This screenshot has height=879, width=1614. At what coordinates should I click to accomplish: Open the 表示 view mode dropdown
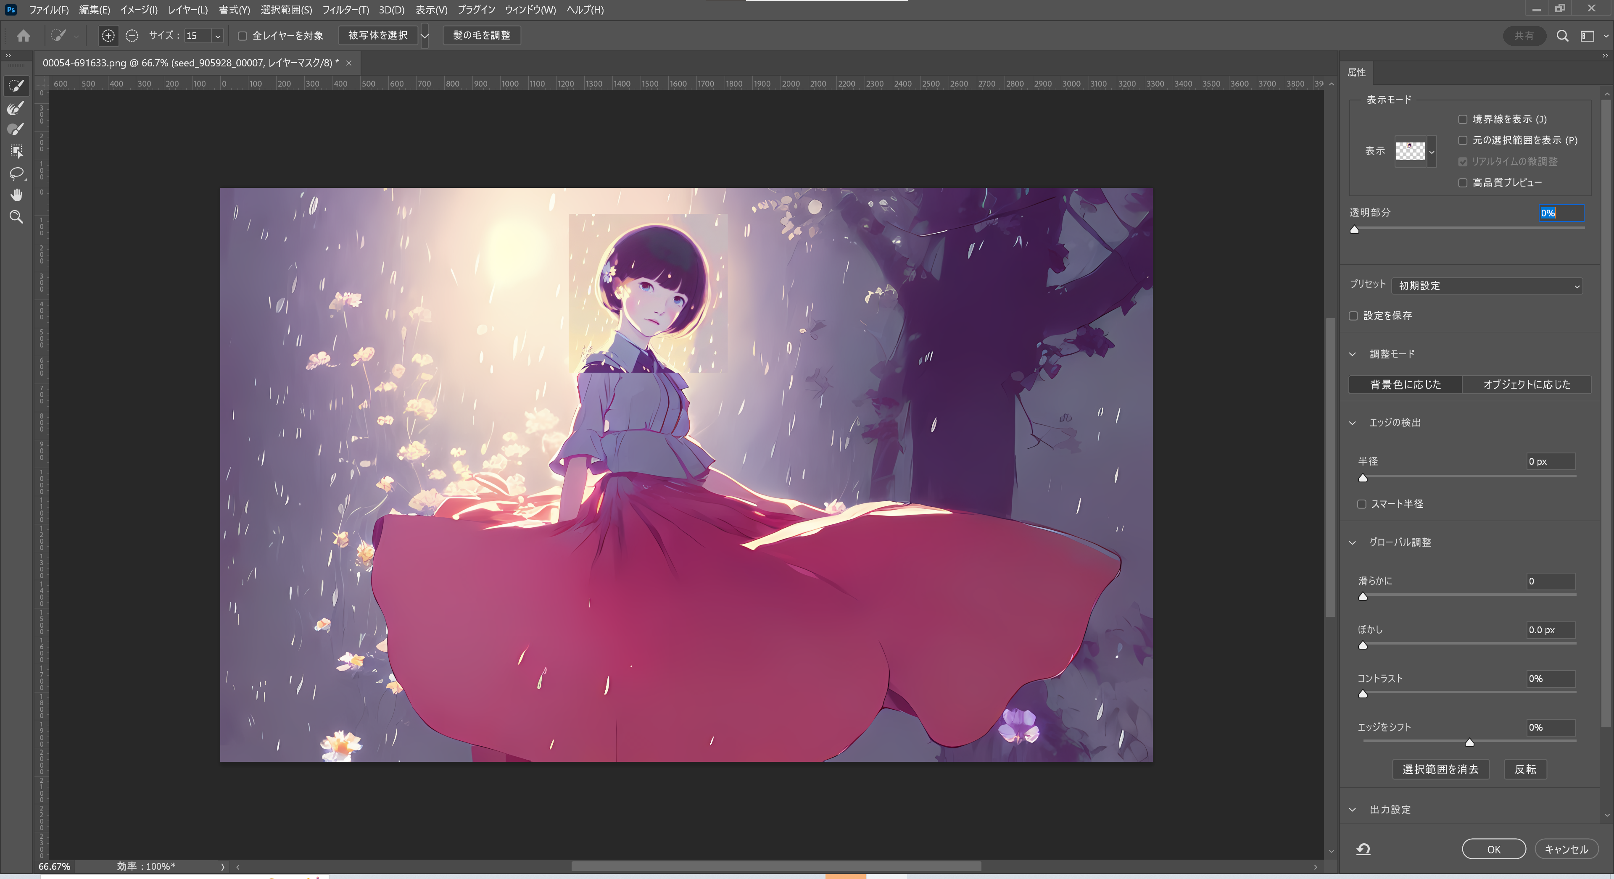tap(1431, 152)
